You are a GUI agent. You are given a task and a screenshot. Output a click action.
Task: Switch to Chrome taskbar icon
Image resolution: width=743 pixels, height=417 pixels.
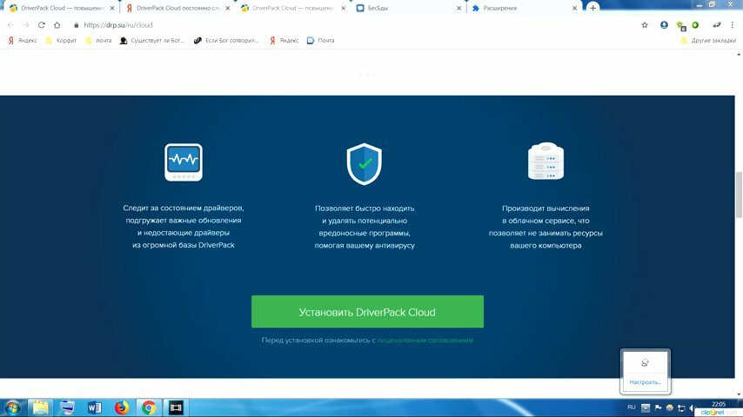tap(148, 407)
